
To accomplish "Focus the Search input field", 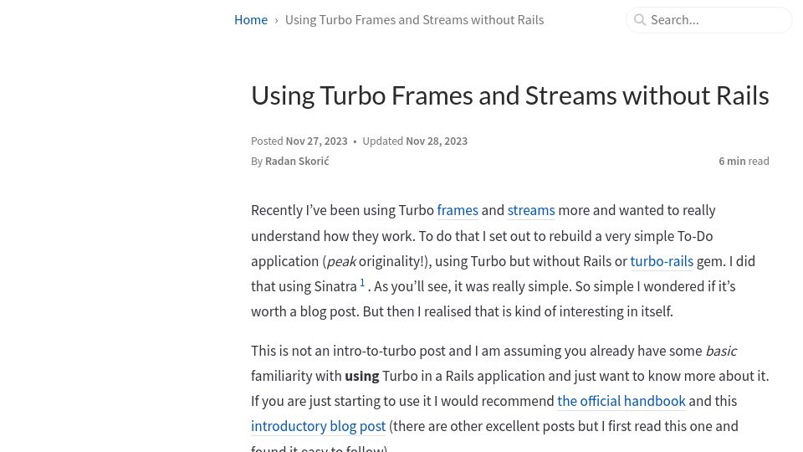I will point(709,20).
